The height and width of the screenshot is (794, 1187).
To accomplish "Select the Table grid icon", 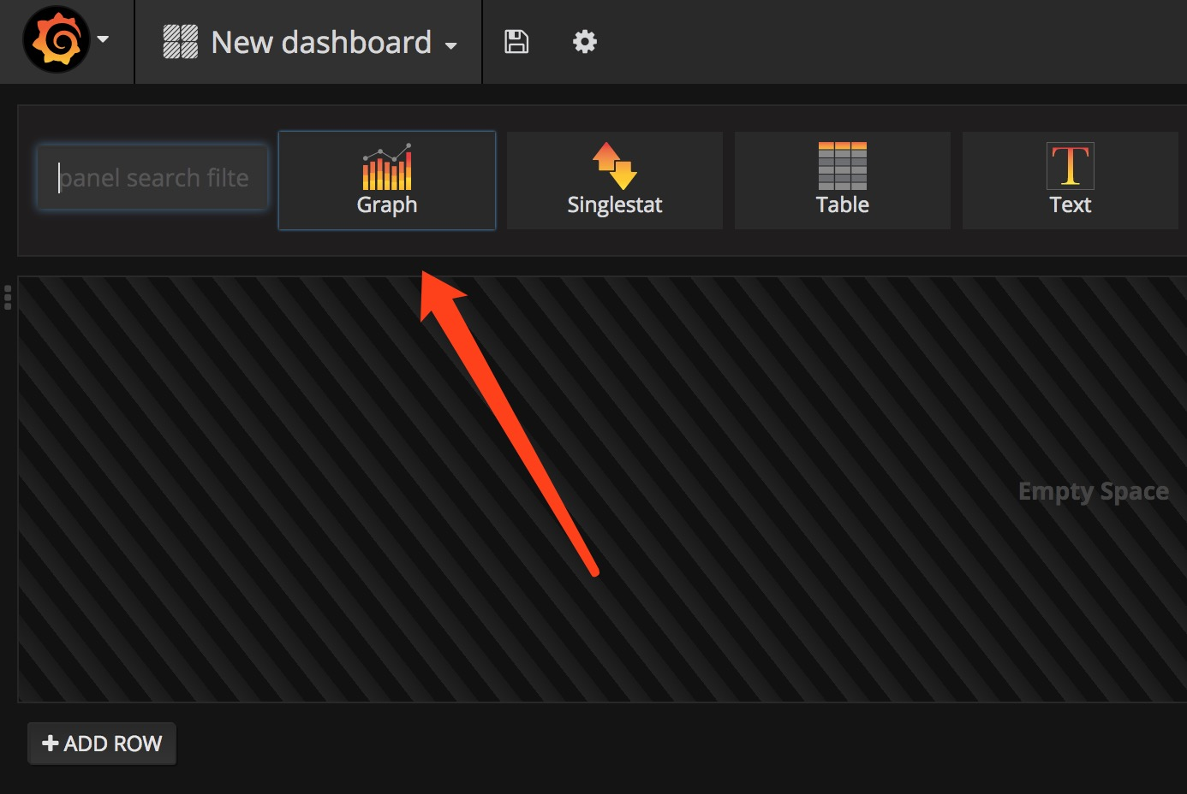I will [x=843, y=166].
